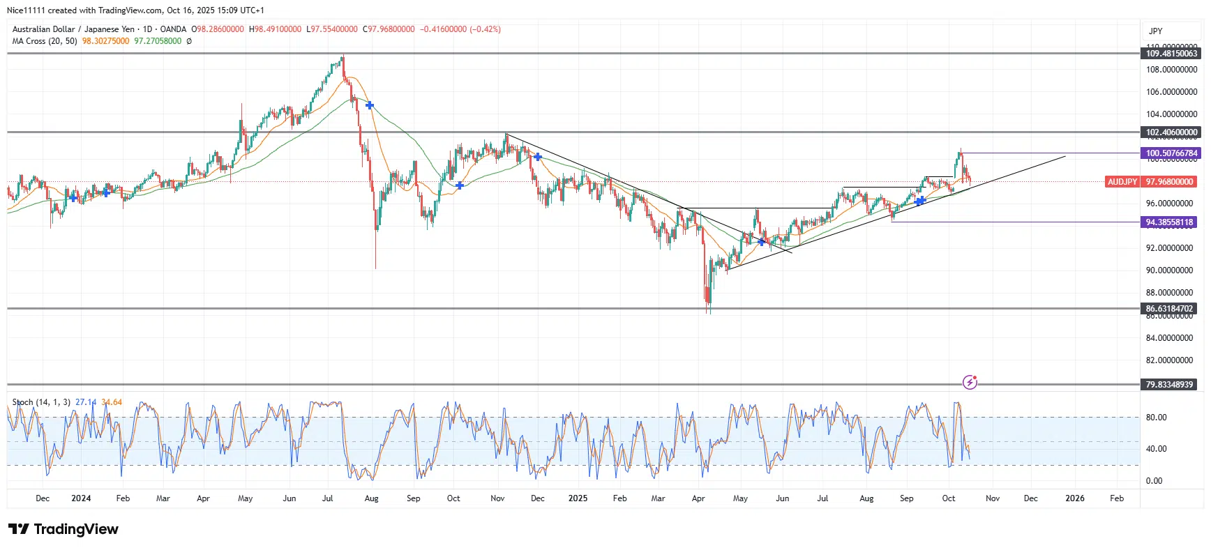Screen dimensions: 1211x550
Task: Click the MA cross marker near August 2024
Action: (x=370, y=105)
